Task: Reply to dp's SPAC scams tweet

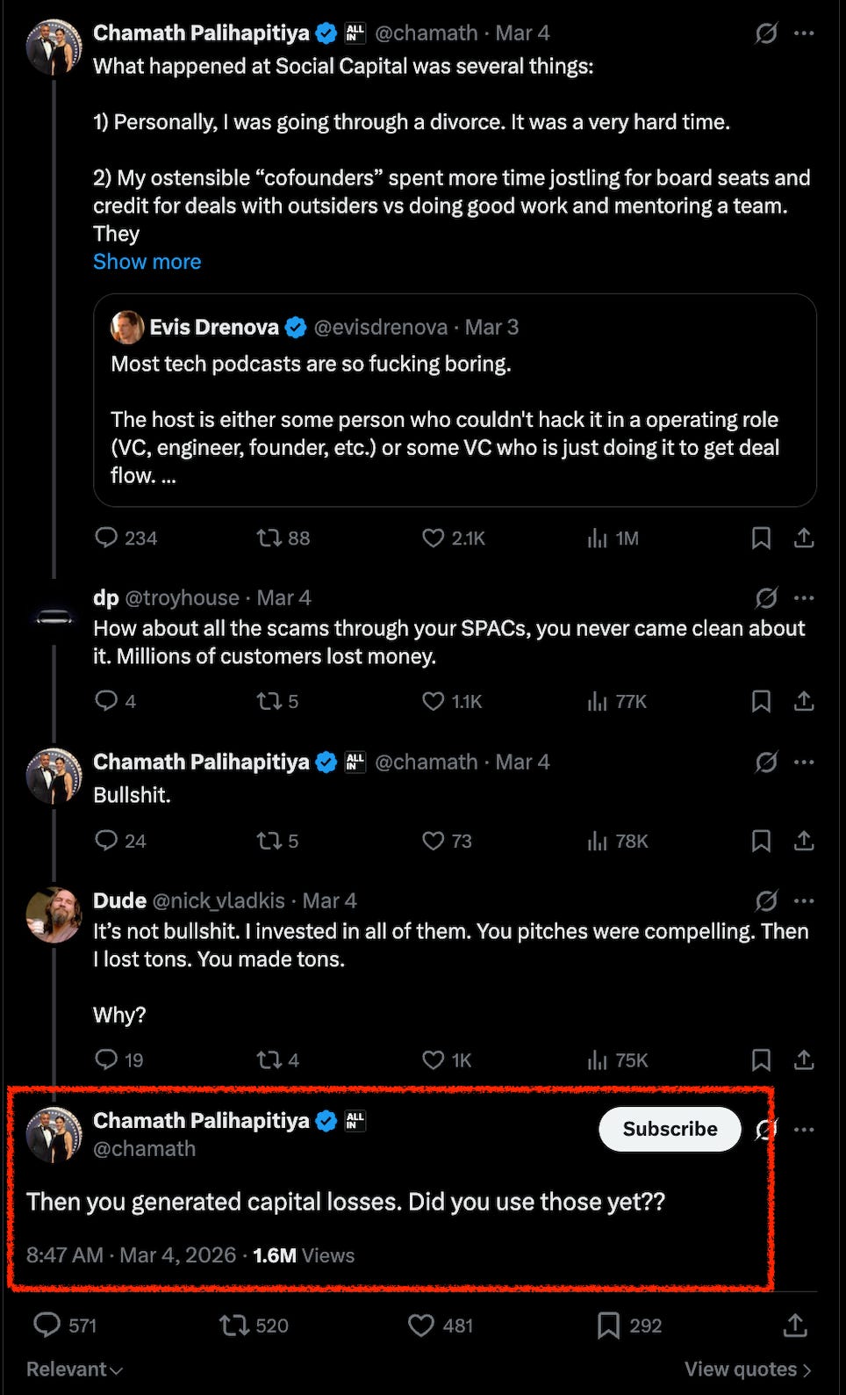Action: 106,701
